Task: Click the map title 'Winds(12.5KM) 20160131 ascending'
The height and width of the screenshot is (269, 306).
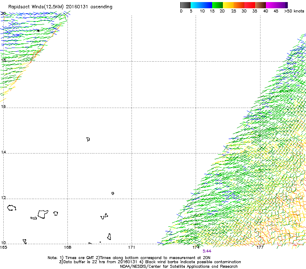Action: 72,7
